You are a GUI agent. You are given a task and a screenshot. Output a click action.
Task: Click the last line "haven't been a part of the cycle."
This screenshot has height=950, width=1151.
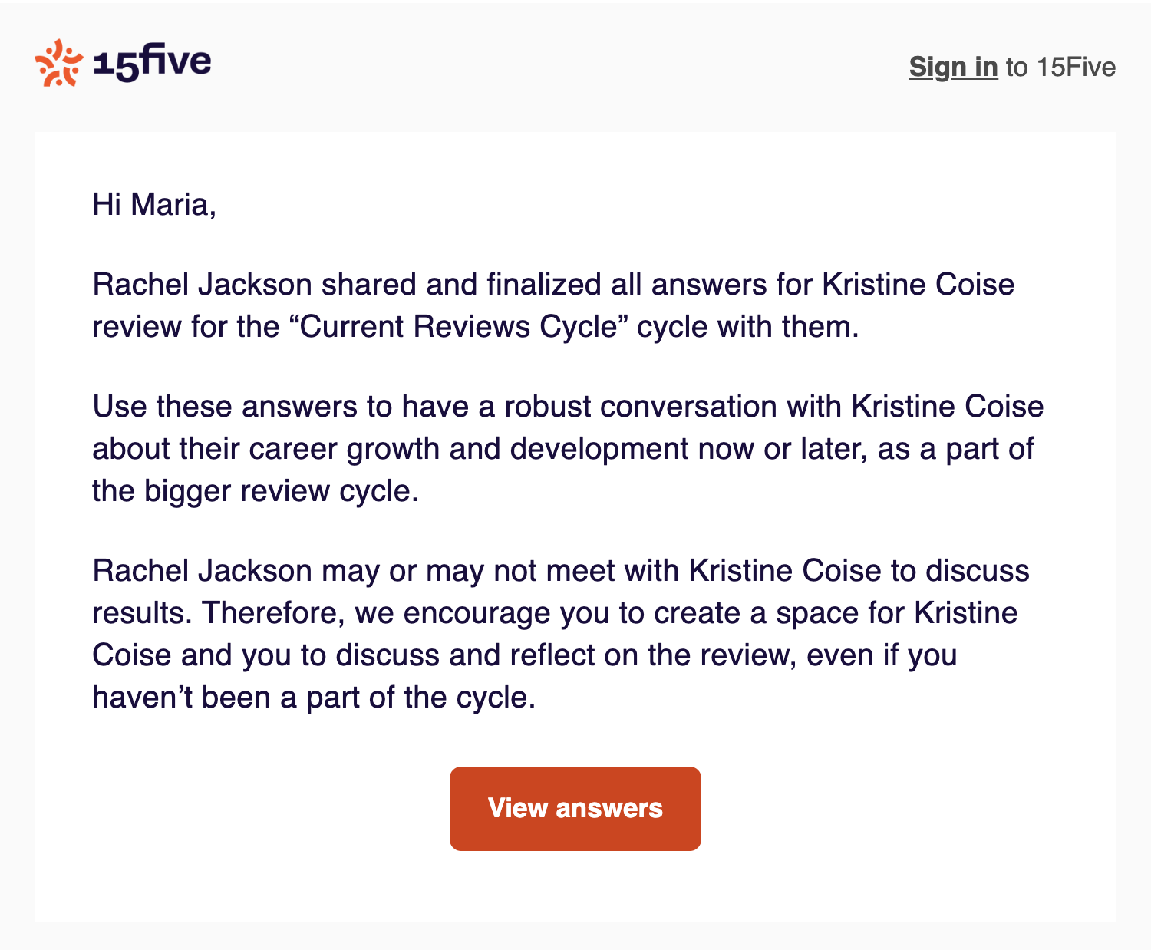(x=314, y=698)
